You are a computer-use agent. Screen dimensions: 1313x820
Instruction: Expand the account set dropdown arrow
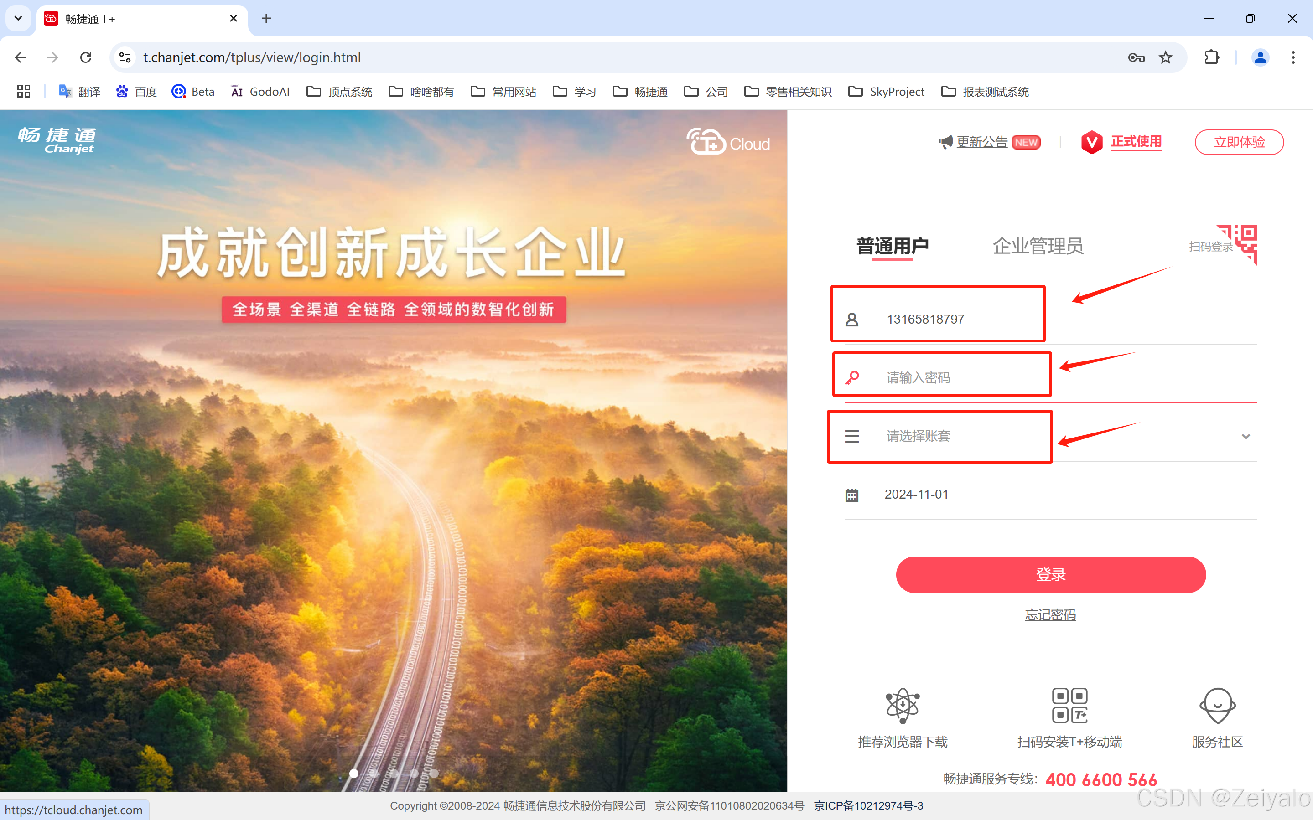tap(1246, 437)
